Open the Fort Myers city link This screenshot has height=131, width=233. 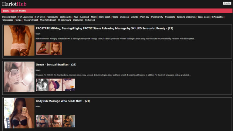[x=40, y=17]
